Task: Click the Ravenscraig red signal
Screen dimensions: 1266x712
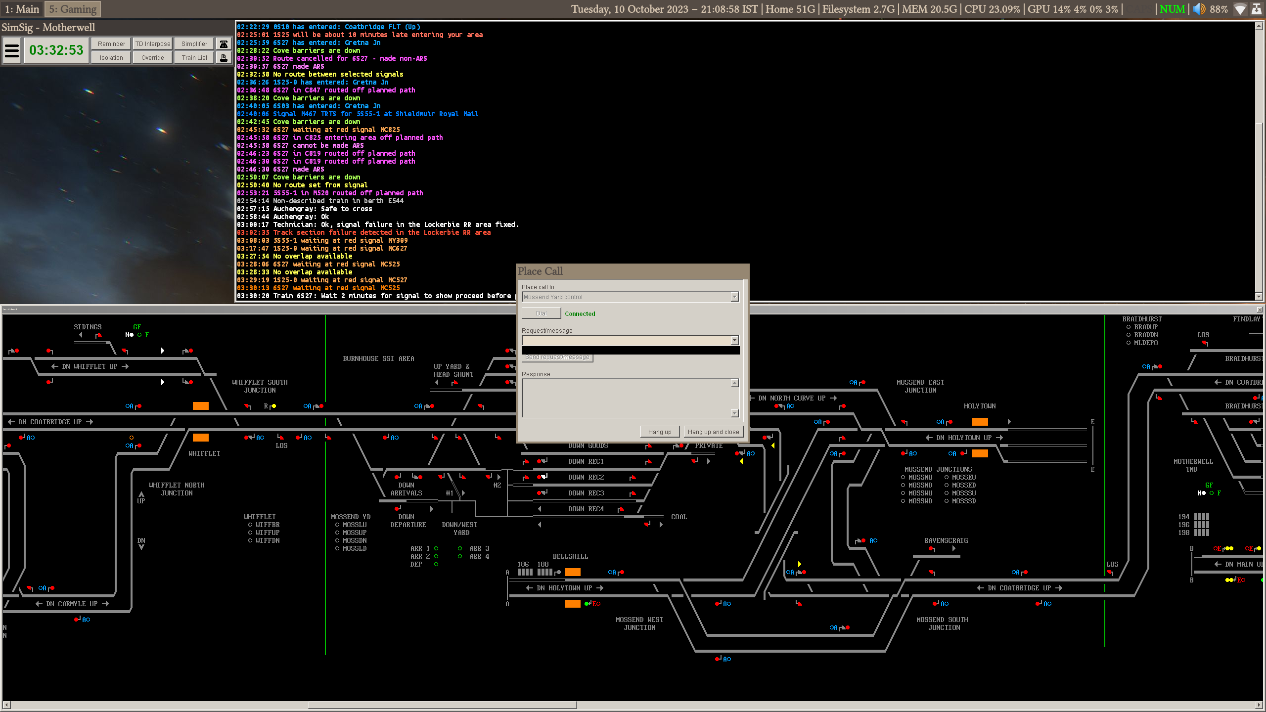Action: point(932,549)
